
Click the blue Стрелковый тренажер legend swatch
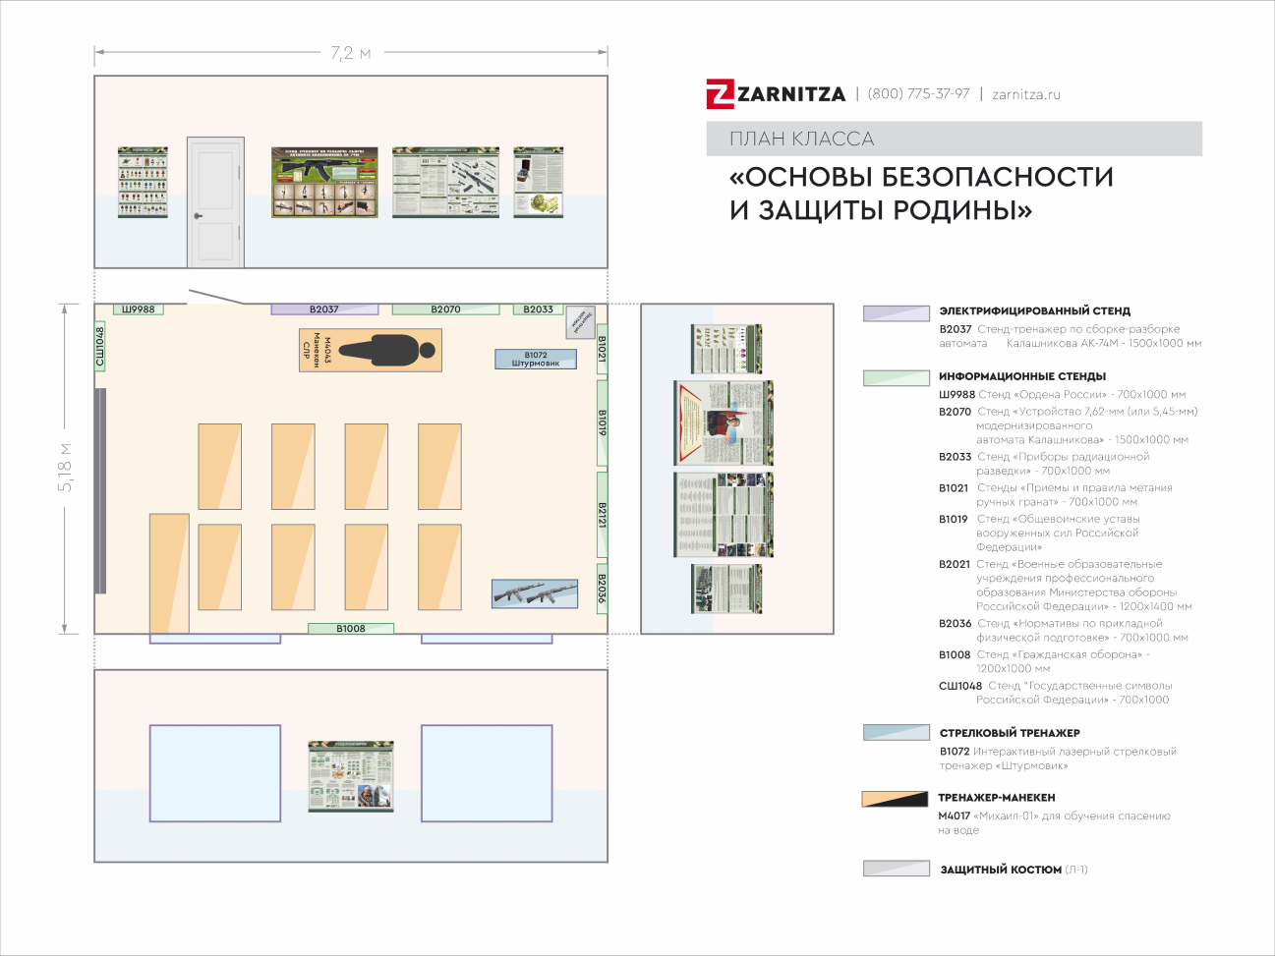tap(896, 732)
